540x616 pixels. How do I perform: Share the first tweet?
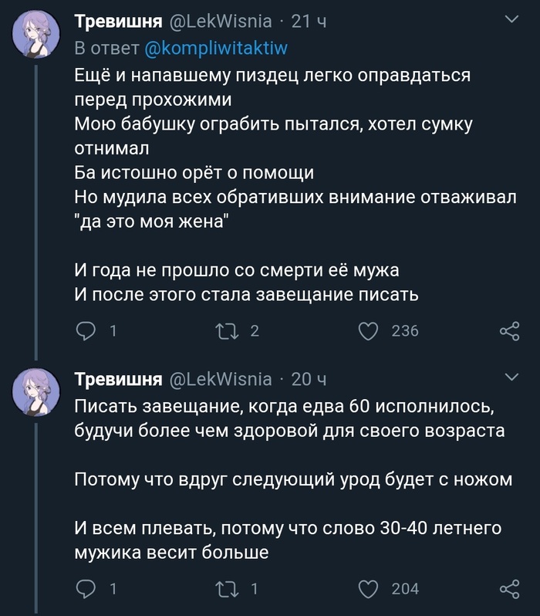pyautogui.click(x=509, y=331)
